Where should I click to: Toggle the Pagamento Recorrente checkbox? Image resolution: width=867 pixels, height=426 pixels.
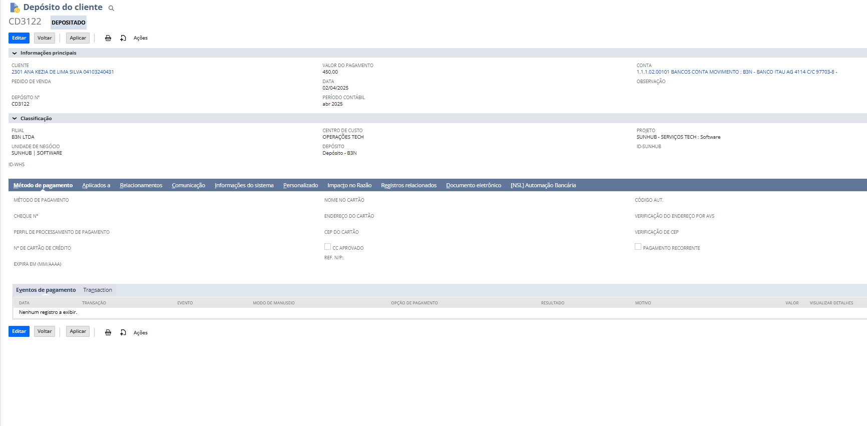point(638,247)
